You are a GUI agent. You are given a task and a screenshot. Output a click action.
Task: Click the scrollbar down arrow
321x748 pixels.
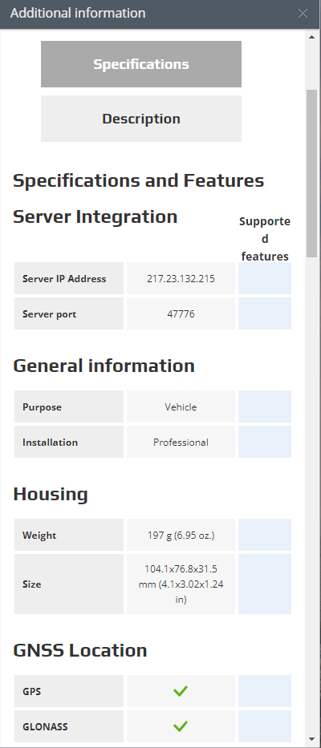312,739
